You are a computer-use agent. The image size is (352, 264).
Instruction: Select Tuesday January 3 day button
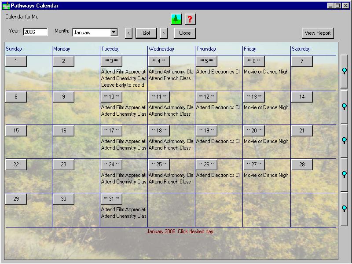pos(111,61)
